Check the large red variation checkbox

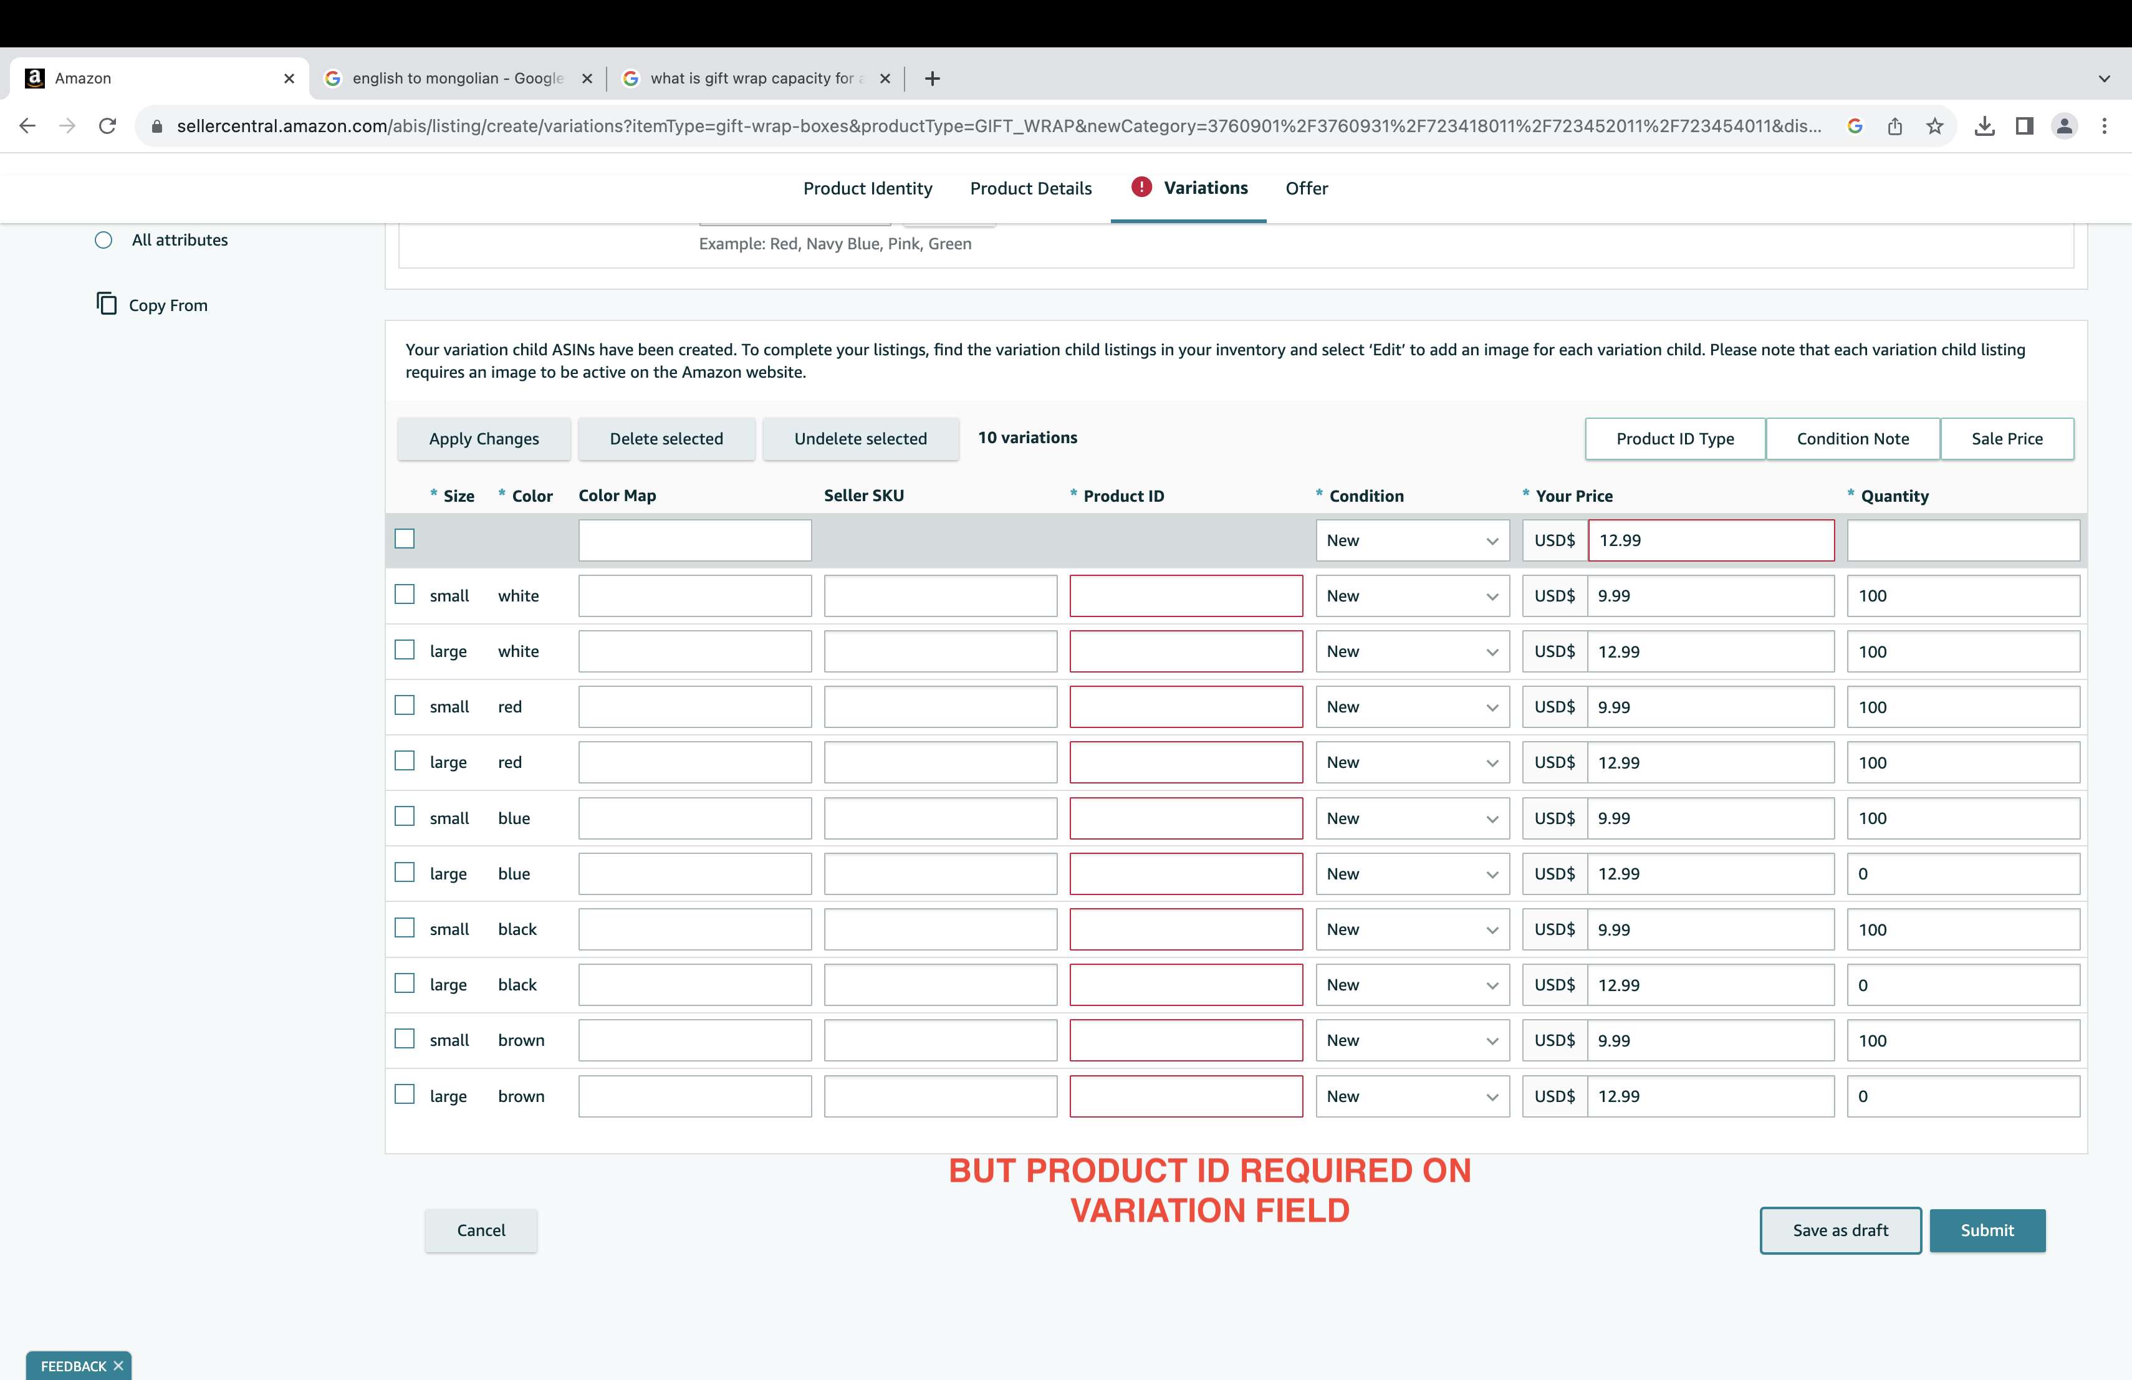(x=405, y=760)
